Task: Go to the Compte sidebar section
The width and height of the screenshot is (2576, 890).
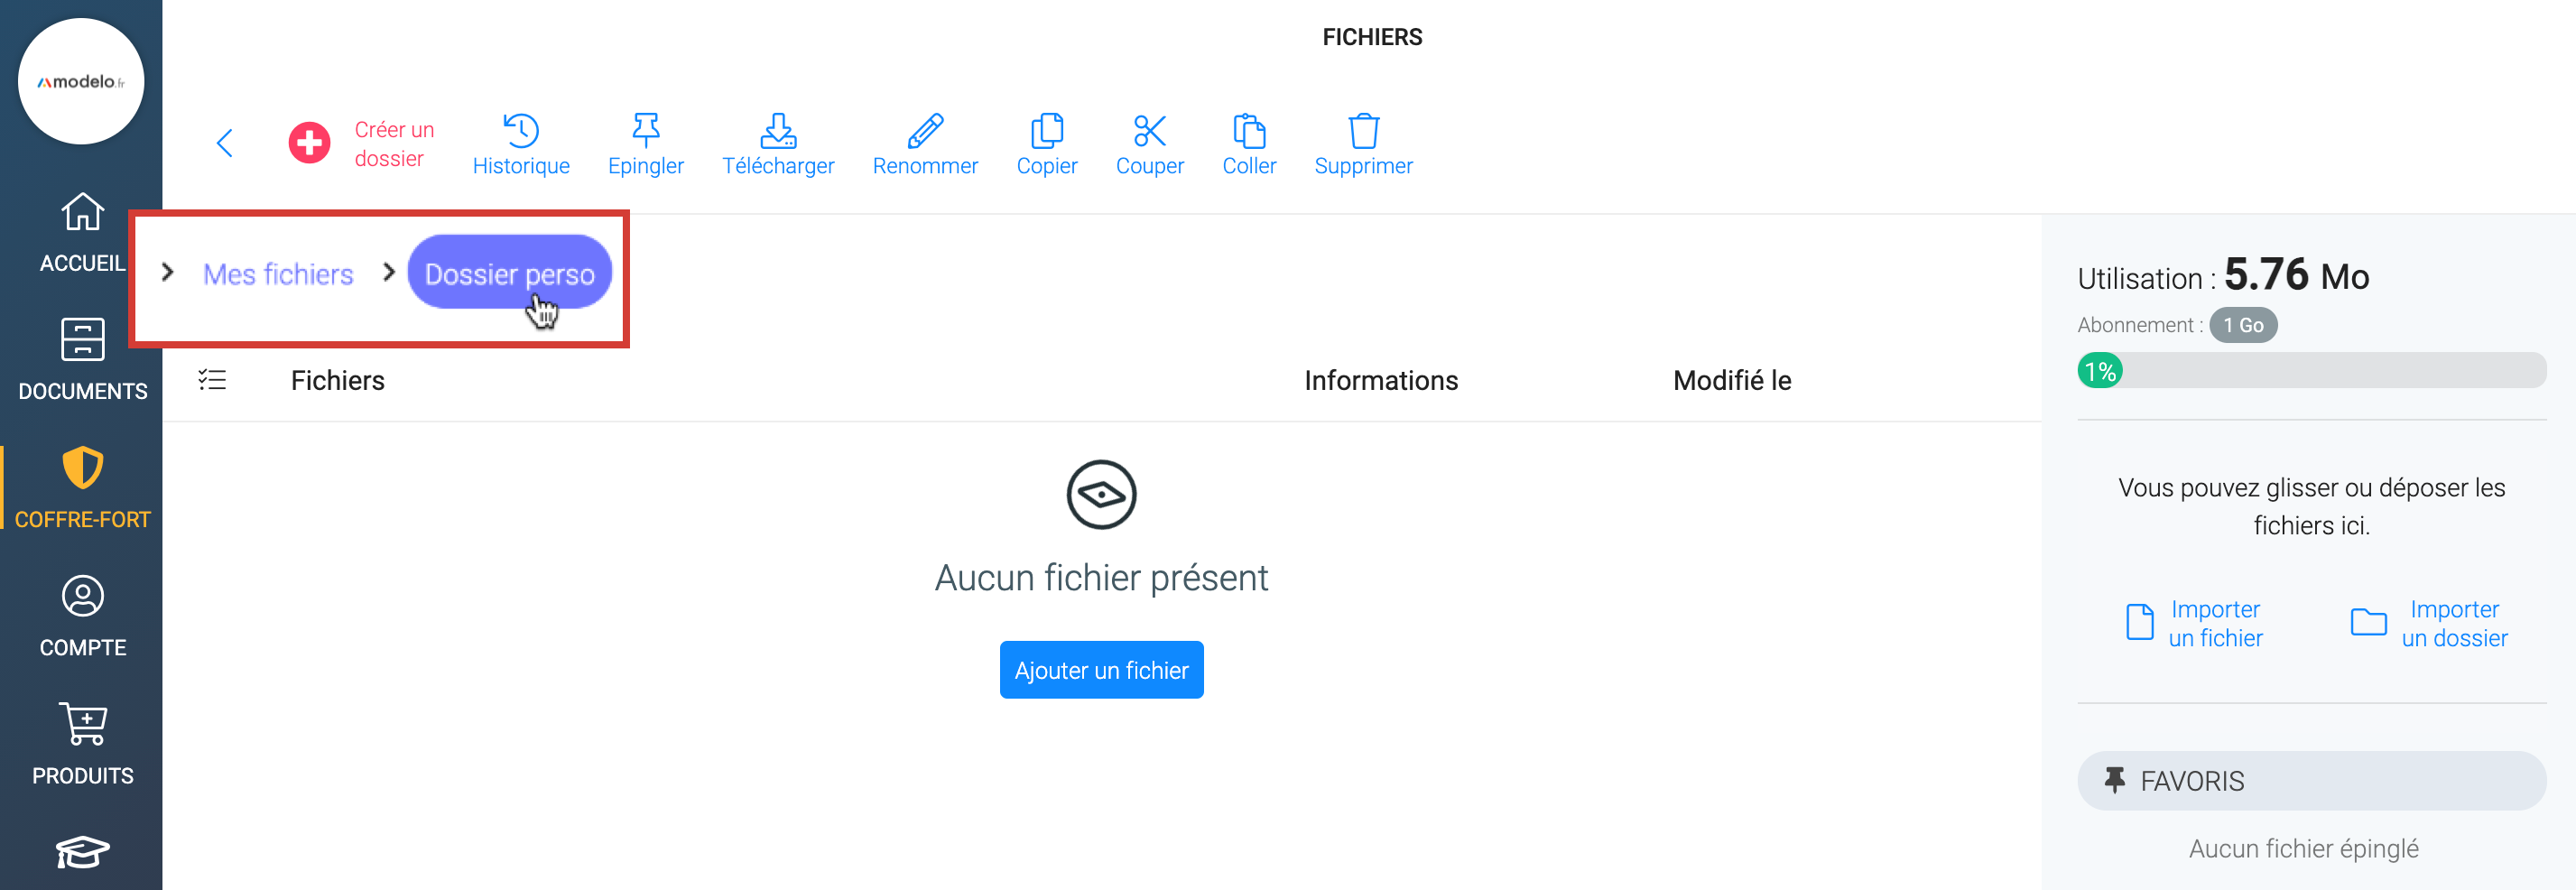Action: (82, 616)
